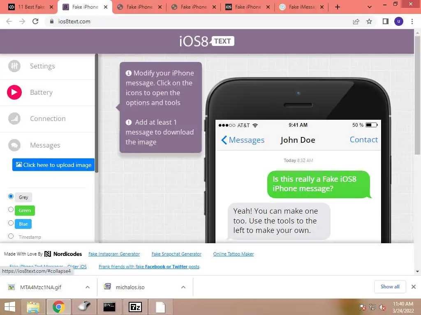Viewport: 421px width, 315px height.
Task: Click the volume muted tray icon
Action: point(382,307)
